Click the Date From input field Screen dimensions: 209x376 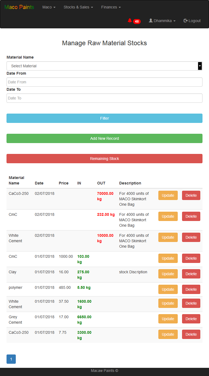[104, 82]
